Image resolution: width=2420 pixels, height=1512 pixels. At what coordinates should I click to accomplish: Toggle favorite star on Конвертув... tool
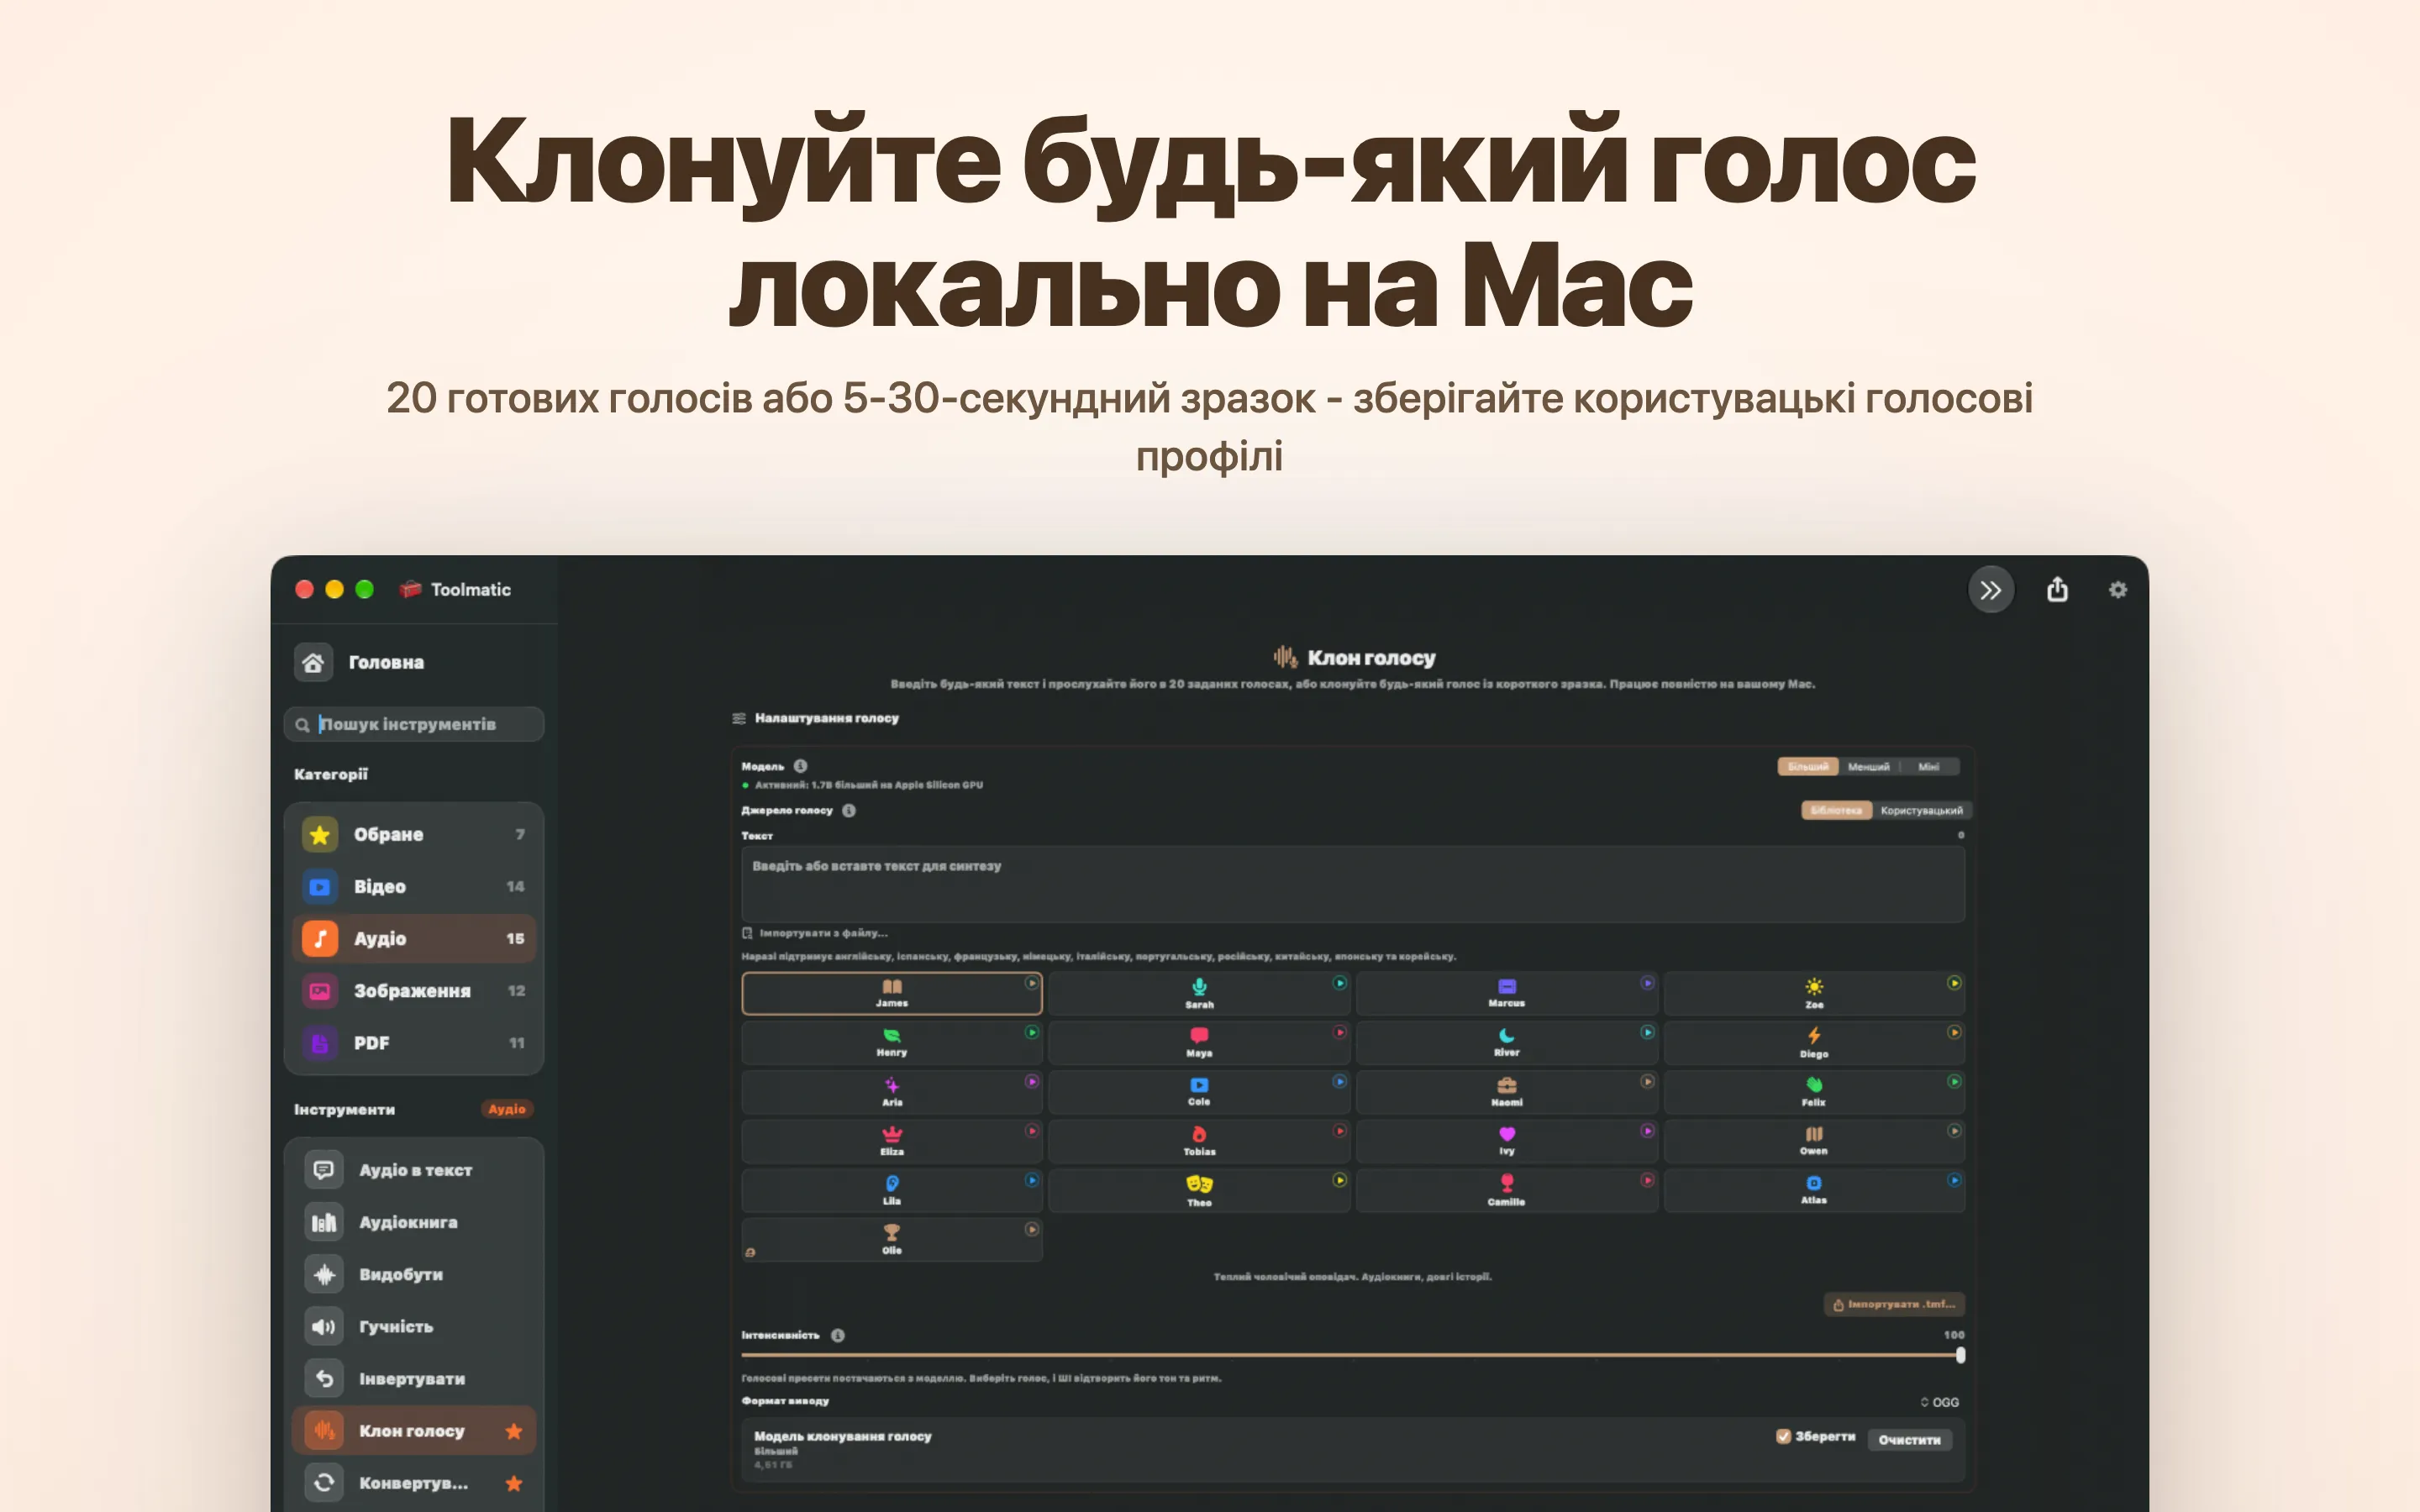[x=514, y=1483]
